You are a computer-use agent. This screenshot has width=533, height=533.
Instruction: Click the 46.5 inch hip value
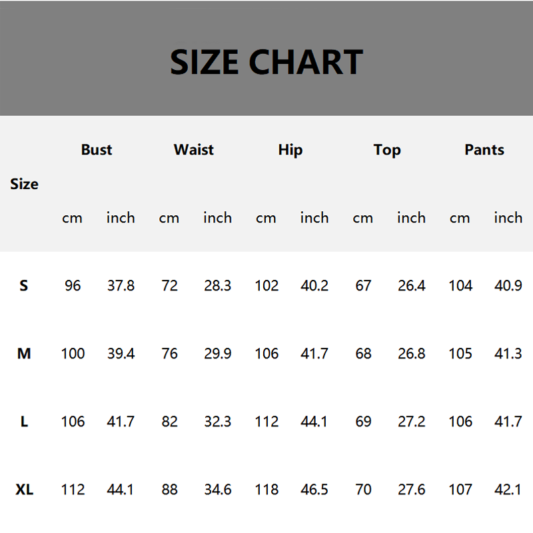tap(314, 490)
